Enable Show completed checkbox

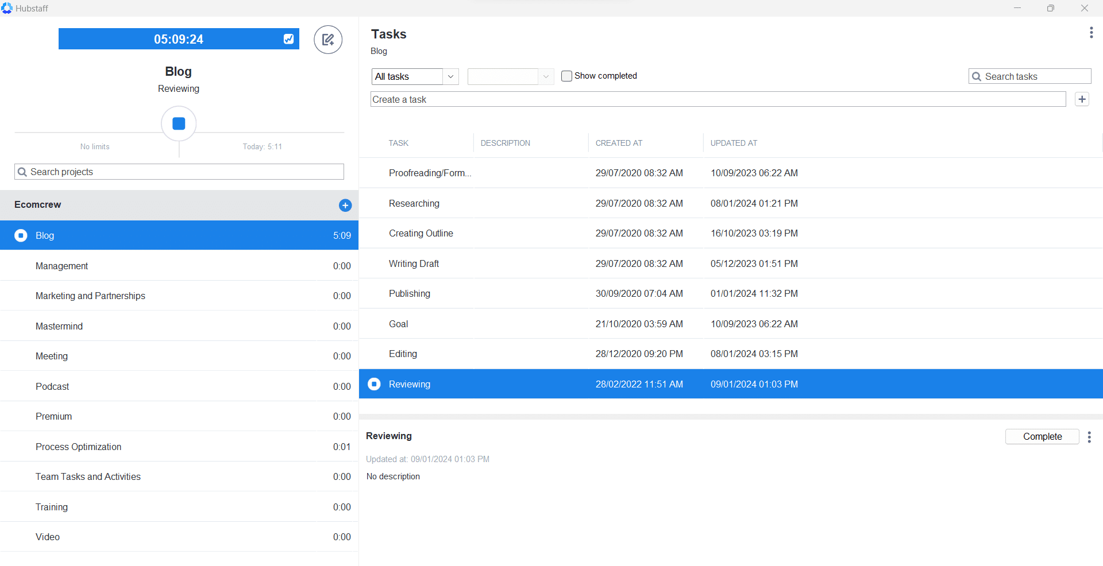[566, 76]
